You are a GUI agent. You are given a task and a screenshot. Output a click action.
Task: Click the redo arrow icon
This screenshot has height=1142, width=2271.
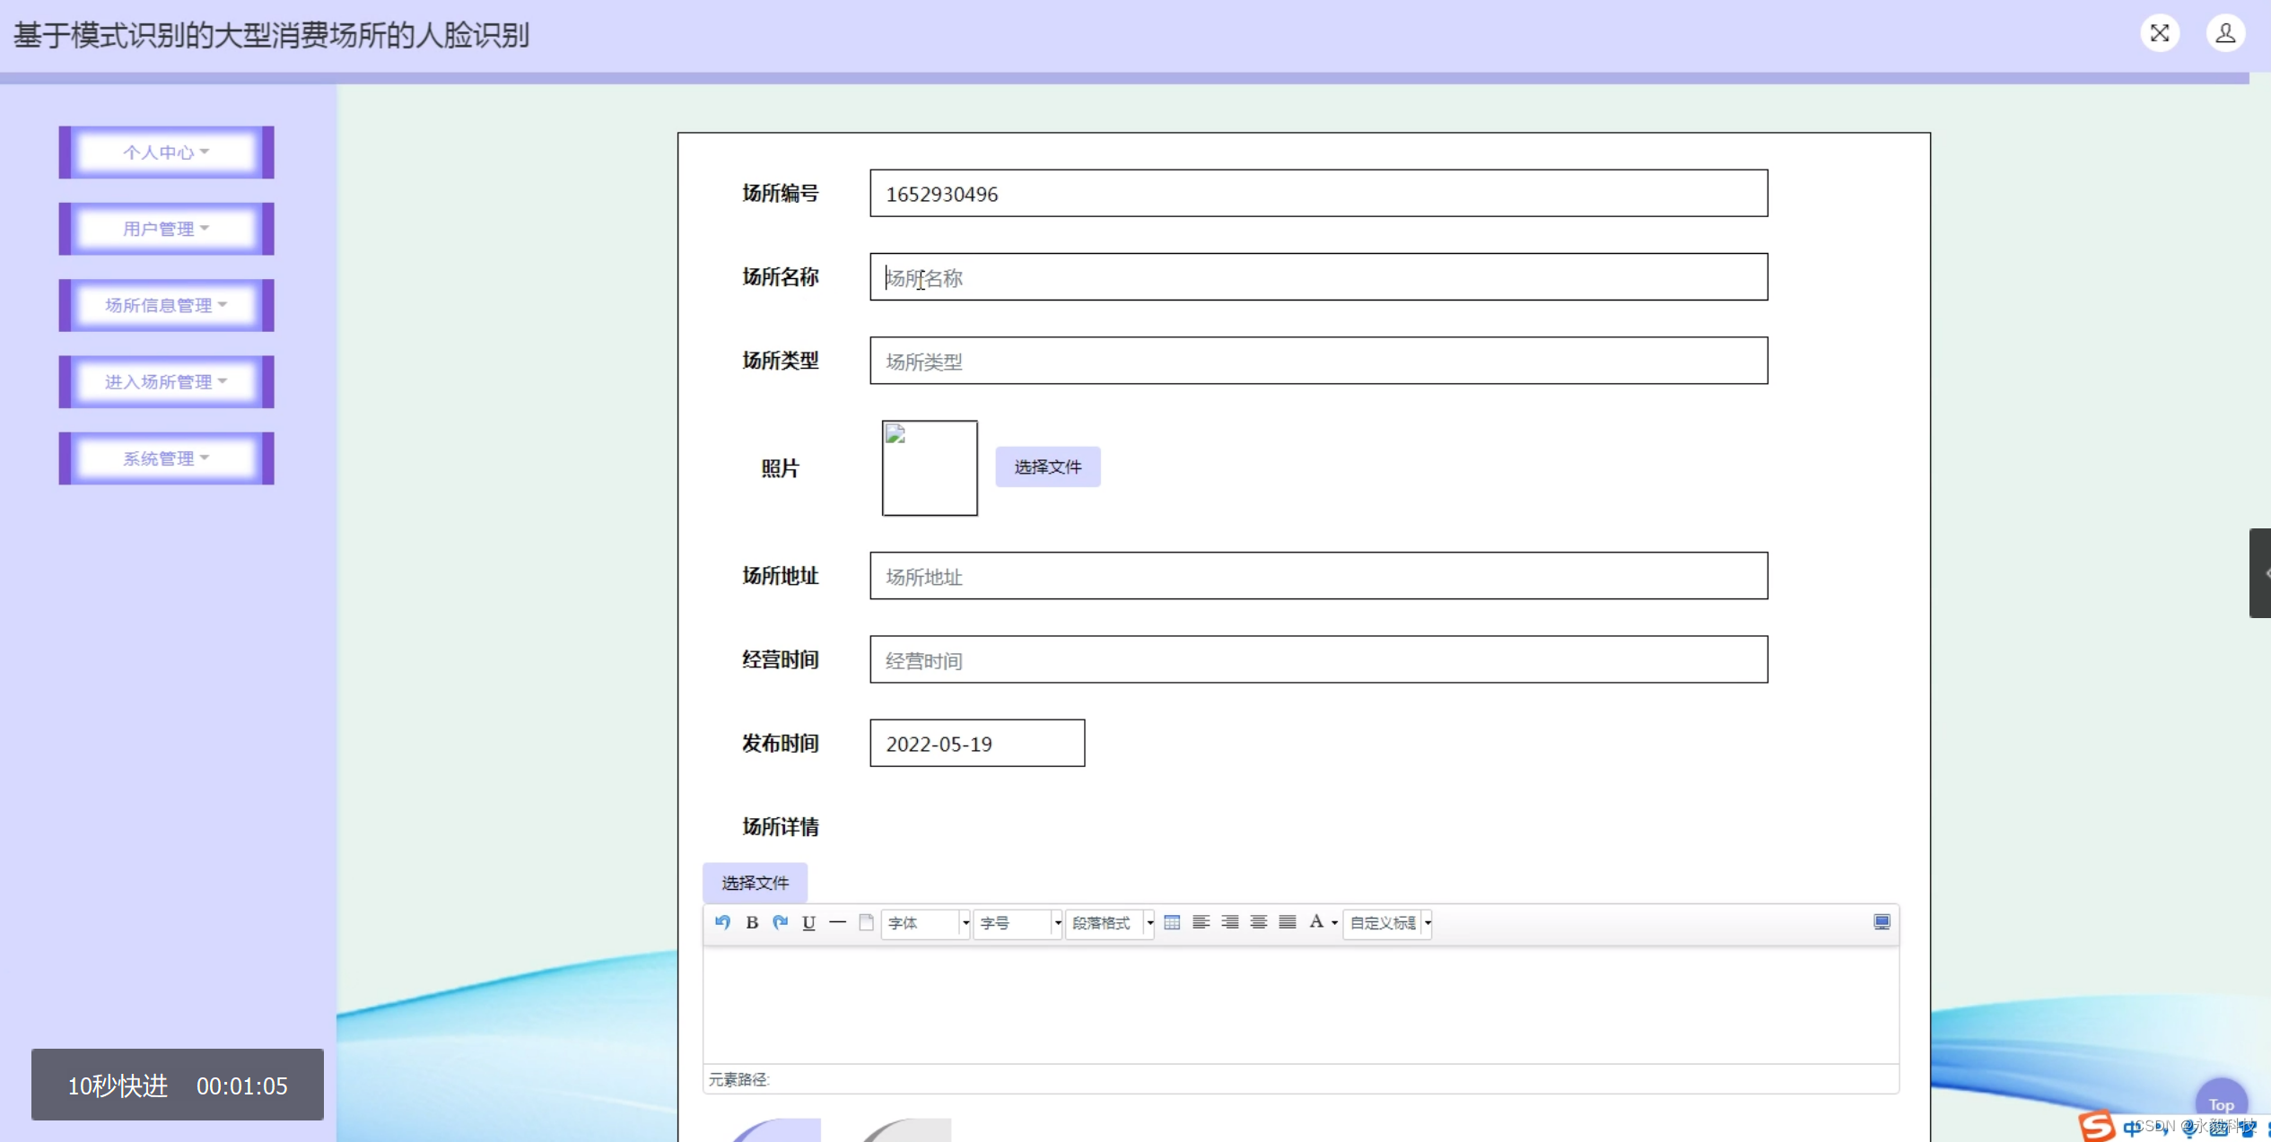[780, 922]
